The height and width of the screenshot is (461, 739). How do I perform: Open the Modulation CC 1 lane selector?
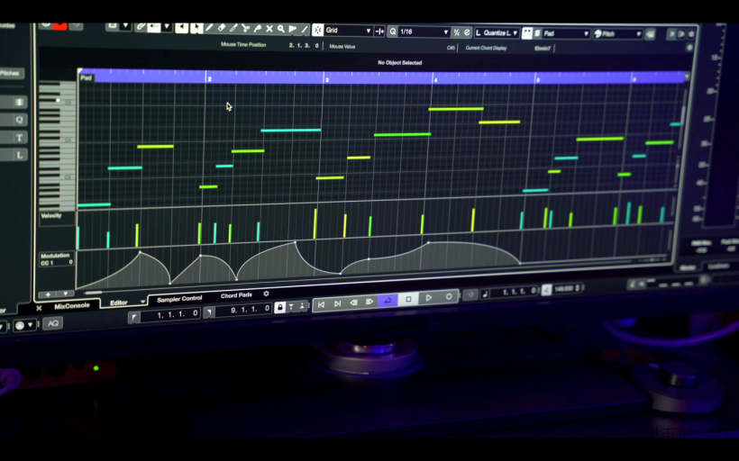57,259
